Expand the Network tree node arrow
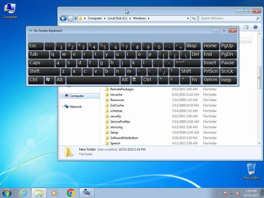 (x=63, y=106)
